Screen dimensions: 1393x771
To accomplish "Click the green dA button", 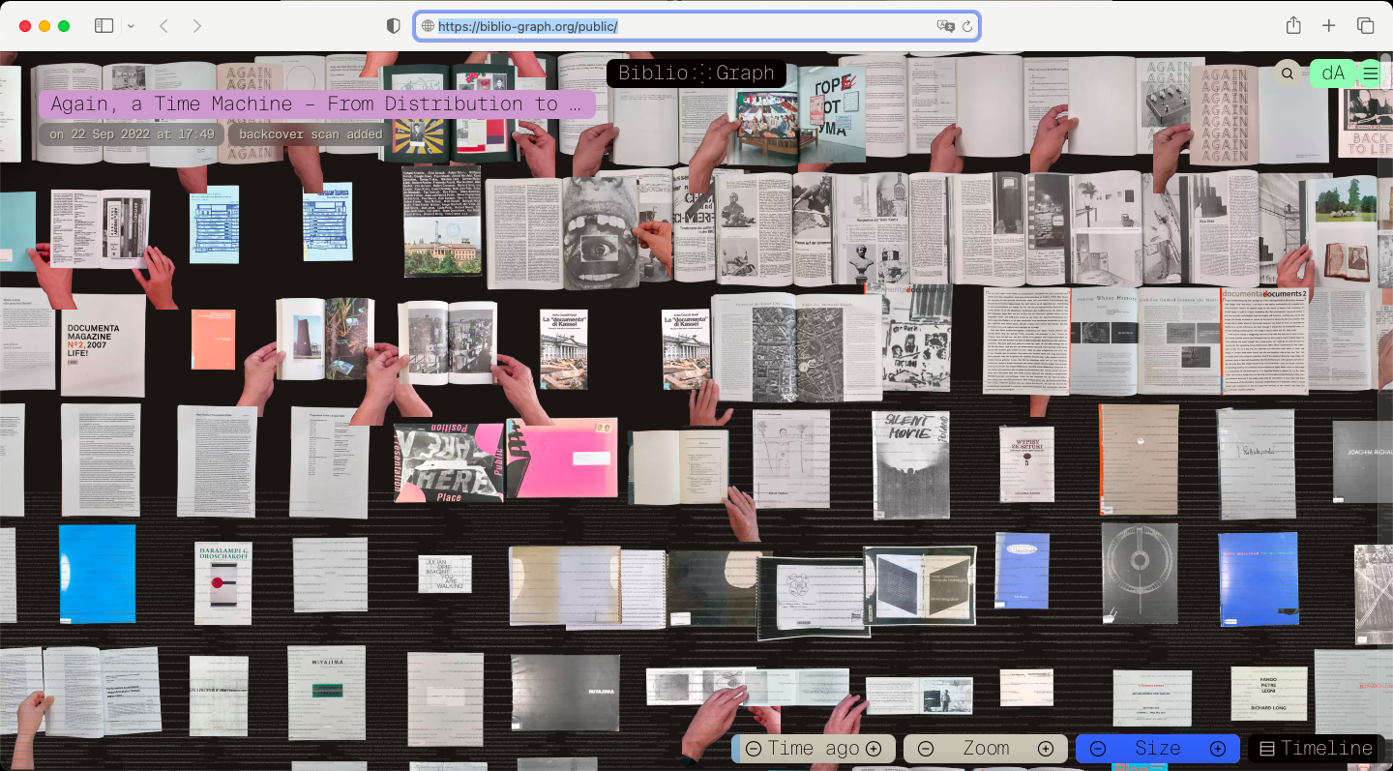I will coord(1333,74).
